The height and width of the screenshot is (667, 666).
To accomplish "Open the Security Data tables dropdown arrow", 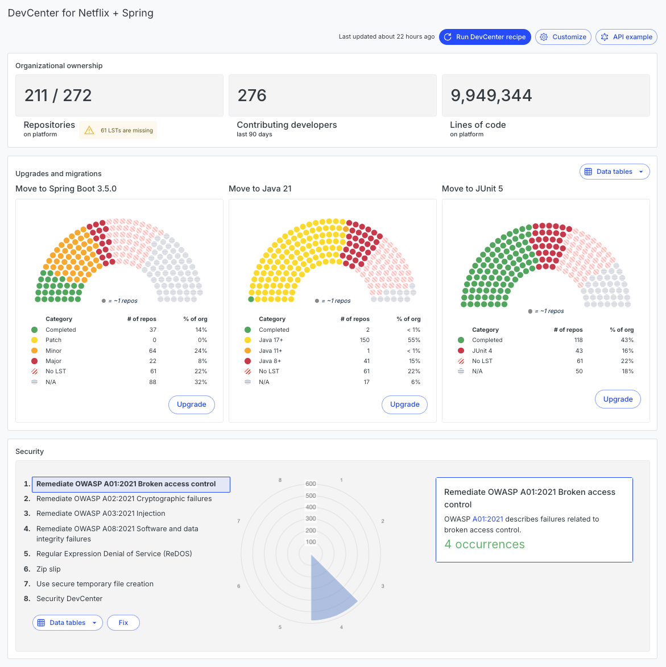I will tap(94, 623).
